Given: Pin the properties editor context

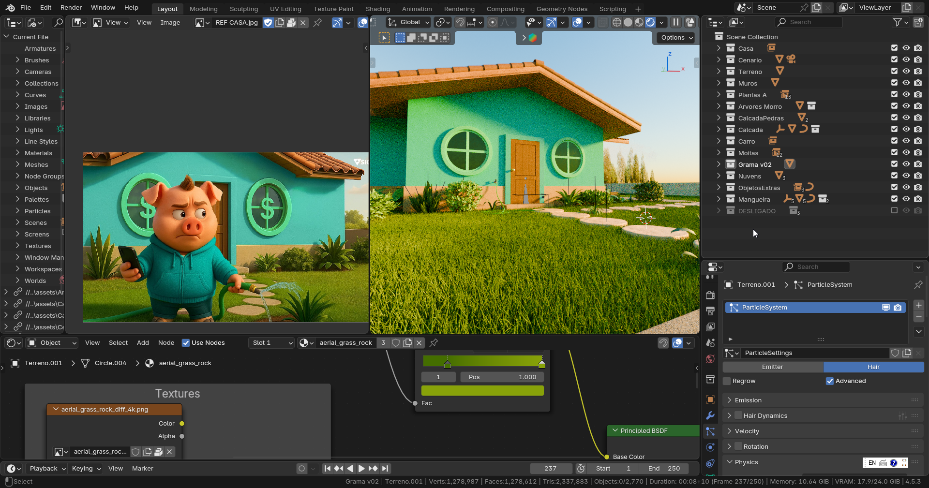Looking at the screenshot, I should coord(918,285).
